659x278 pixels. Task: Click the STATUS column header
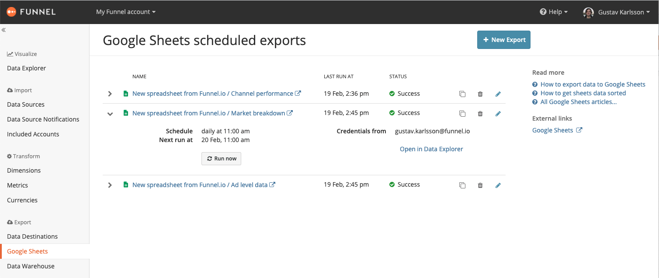tap(398, 76)
